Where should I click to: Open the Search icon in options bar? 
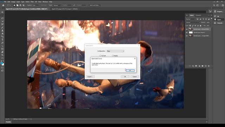[x=214, y=5]
